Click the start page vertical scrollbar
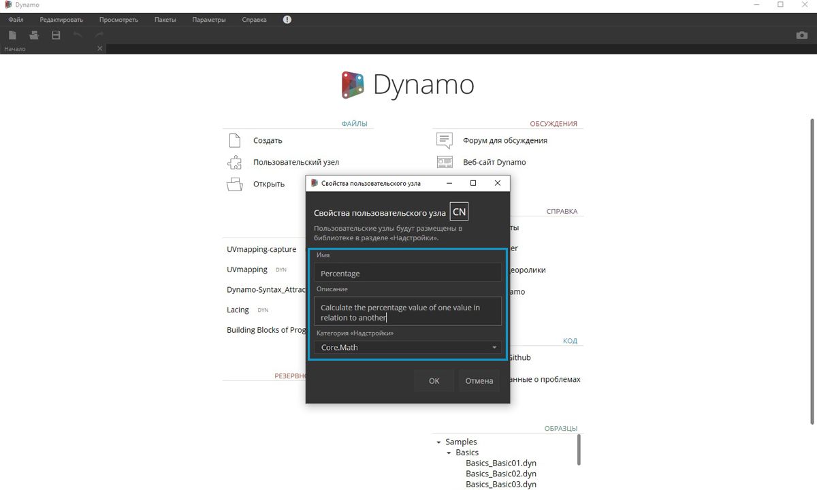Viewport: 817px width, 490px height. 812,272
